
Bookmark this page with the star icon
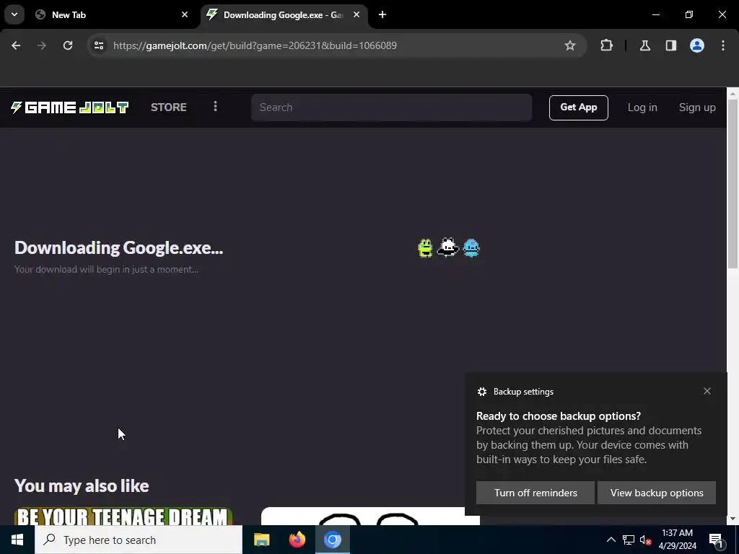pyautogui.click(x=570, y=45)
